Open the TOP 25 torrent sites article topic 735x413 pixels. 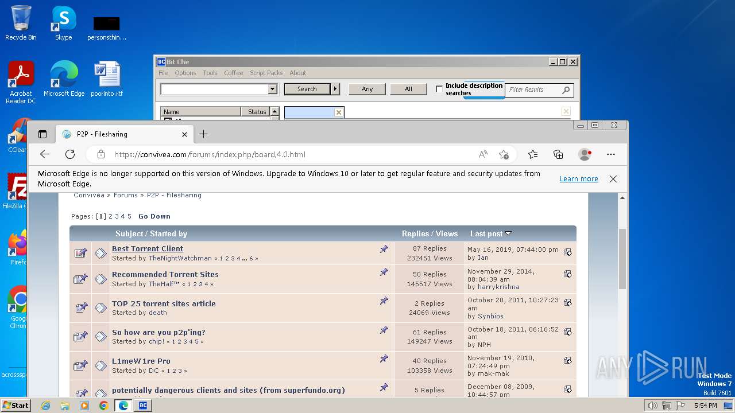pos(164,303)
